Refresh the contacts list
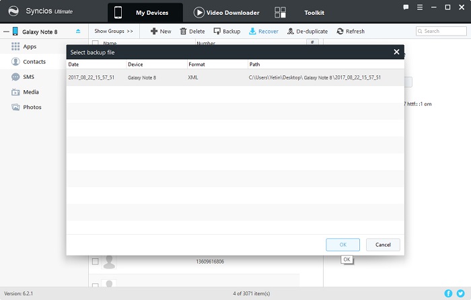 pos(351,31)
